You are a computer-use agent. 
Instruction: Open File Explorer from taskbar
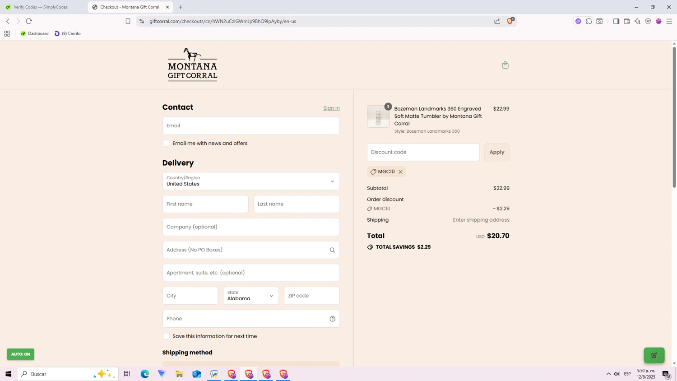point(179,374)
